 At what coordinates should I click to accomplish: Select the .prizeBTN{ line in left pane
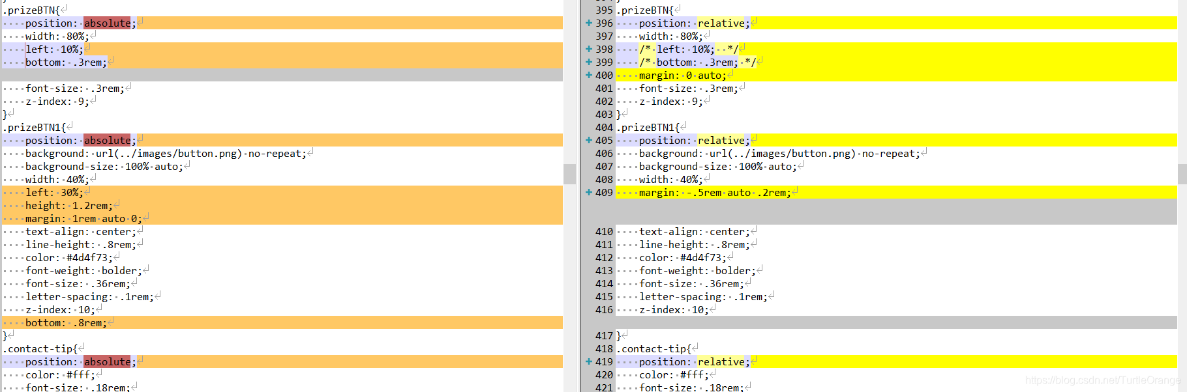(x=32, y=10)
